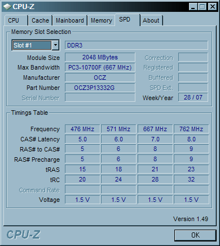Screen dimensions: 220x246
Task: Click the Week/Year label
Action: pyautogui.click(x=158, y=98)
